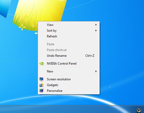Expand the View submenu arrow
Image resolution: width=144 pixels, height=113 pixels.
[x=96, y=25]
